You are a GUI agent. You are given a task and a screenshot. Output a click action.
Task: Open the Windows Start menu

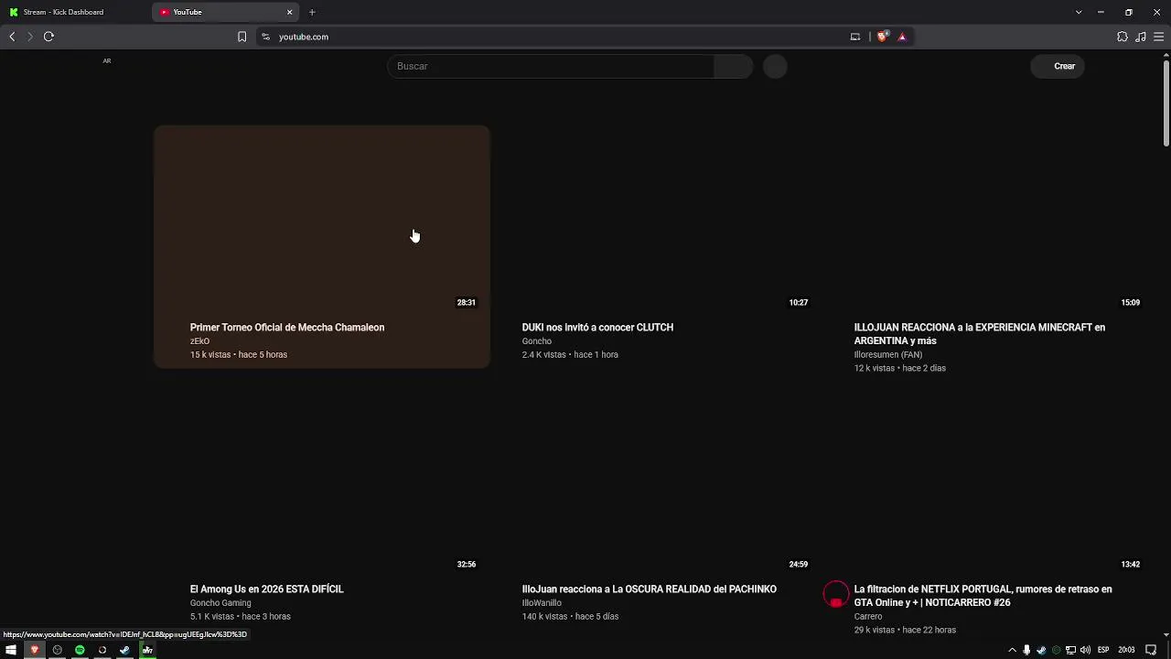(x=12, y=650)
